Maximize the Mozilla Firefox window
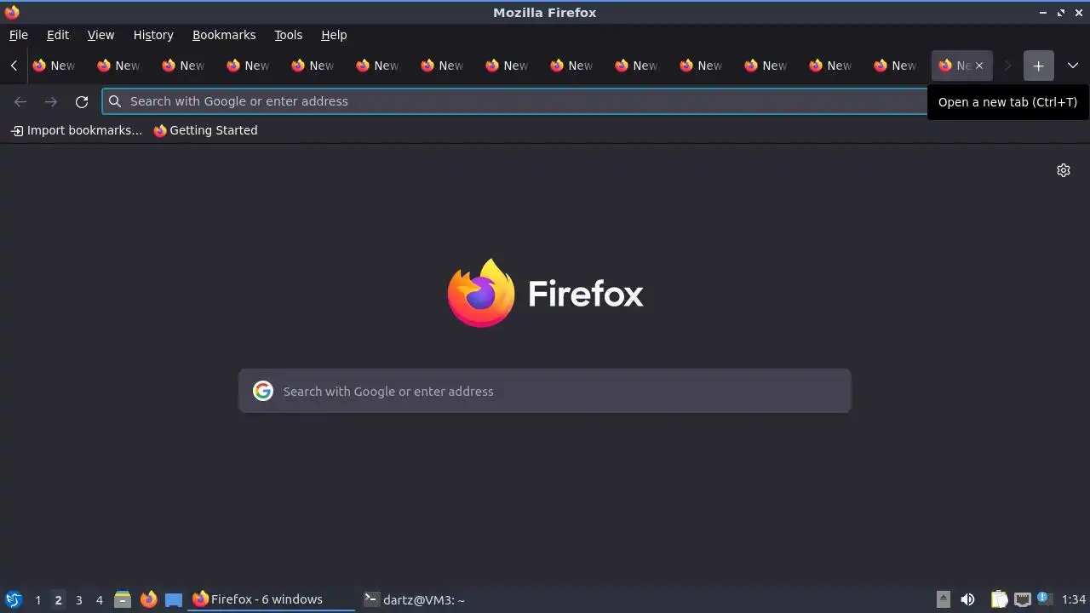The image size is (1090, 613). click(x=1061, y=13)
